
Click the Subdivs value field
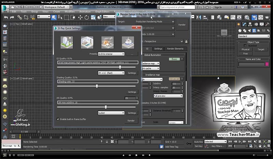point(176,84)
